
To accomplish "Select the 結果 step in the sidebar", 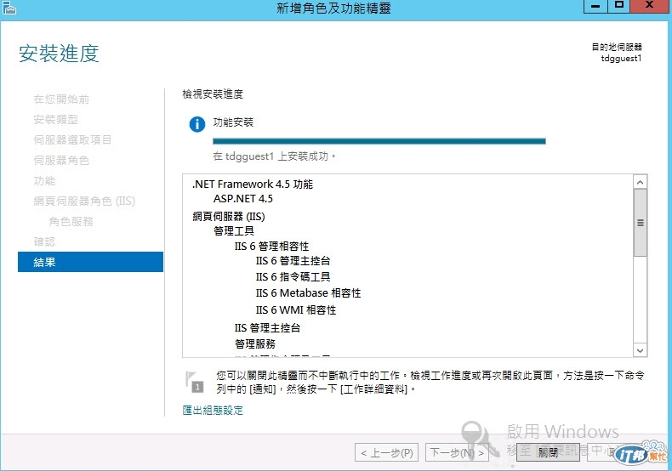I will [x=90, y=262].
